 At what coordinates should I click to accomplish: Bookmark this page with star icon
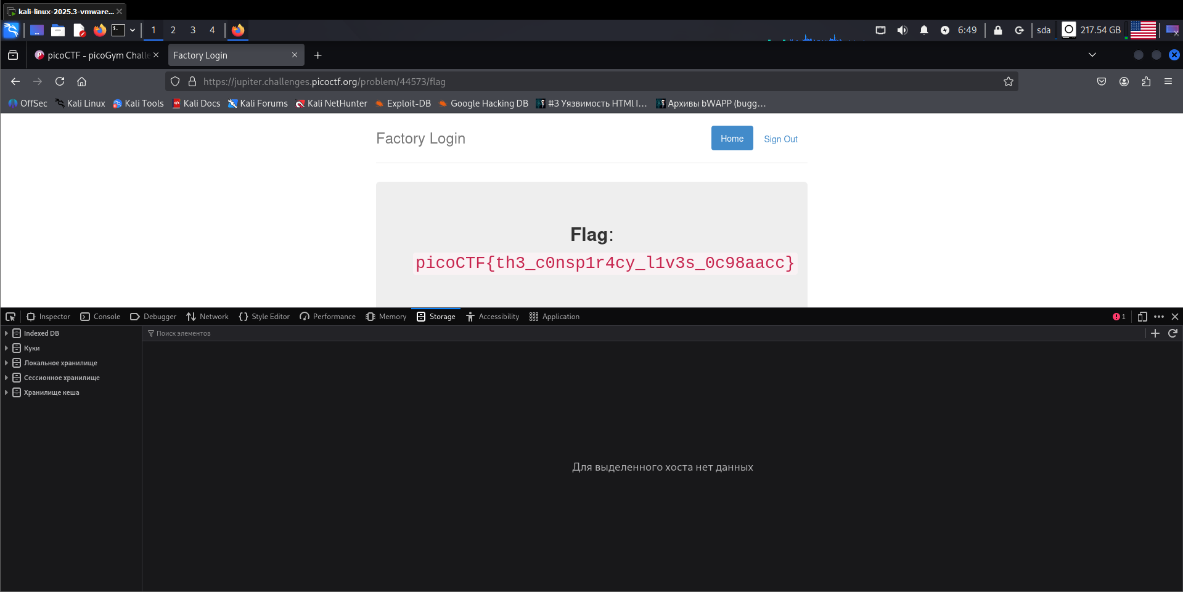click(1008, 81)
